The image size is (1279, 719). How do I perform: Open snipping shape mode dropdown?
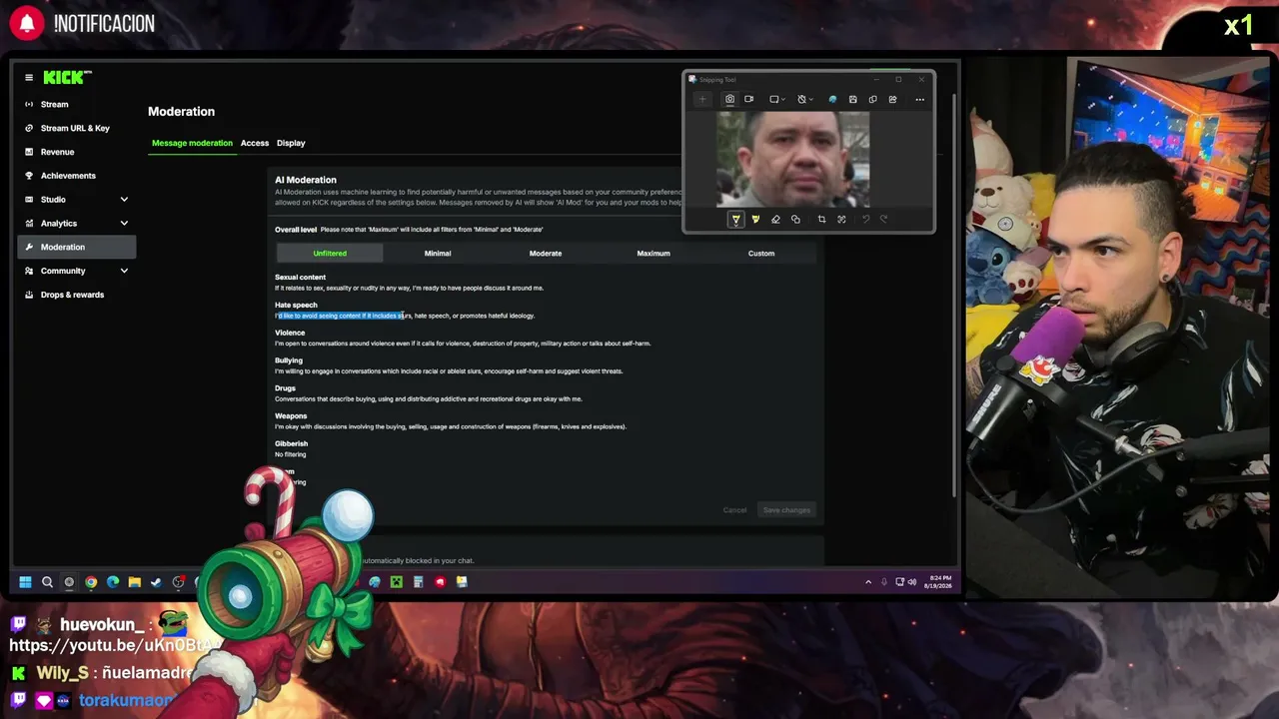click(x=776, y=99)
